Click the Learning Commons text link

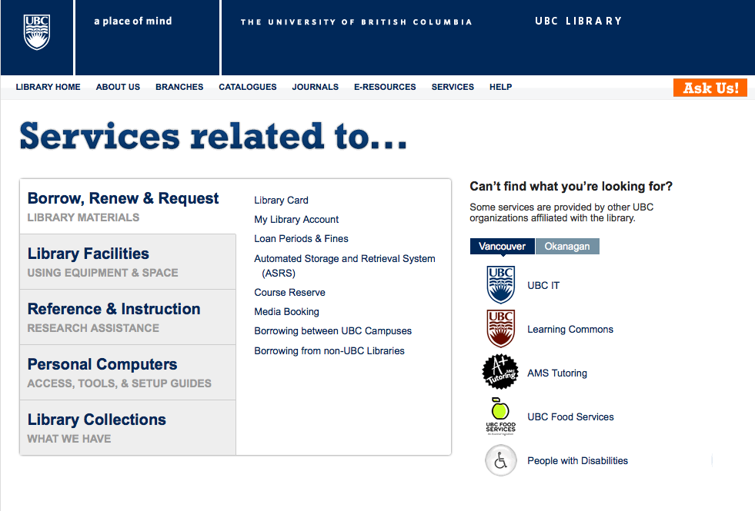tap(570, 330)
